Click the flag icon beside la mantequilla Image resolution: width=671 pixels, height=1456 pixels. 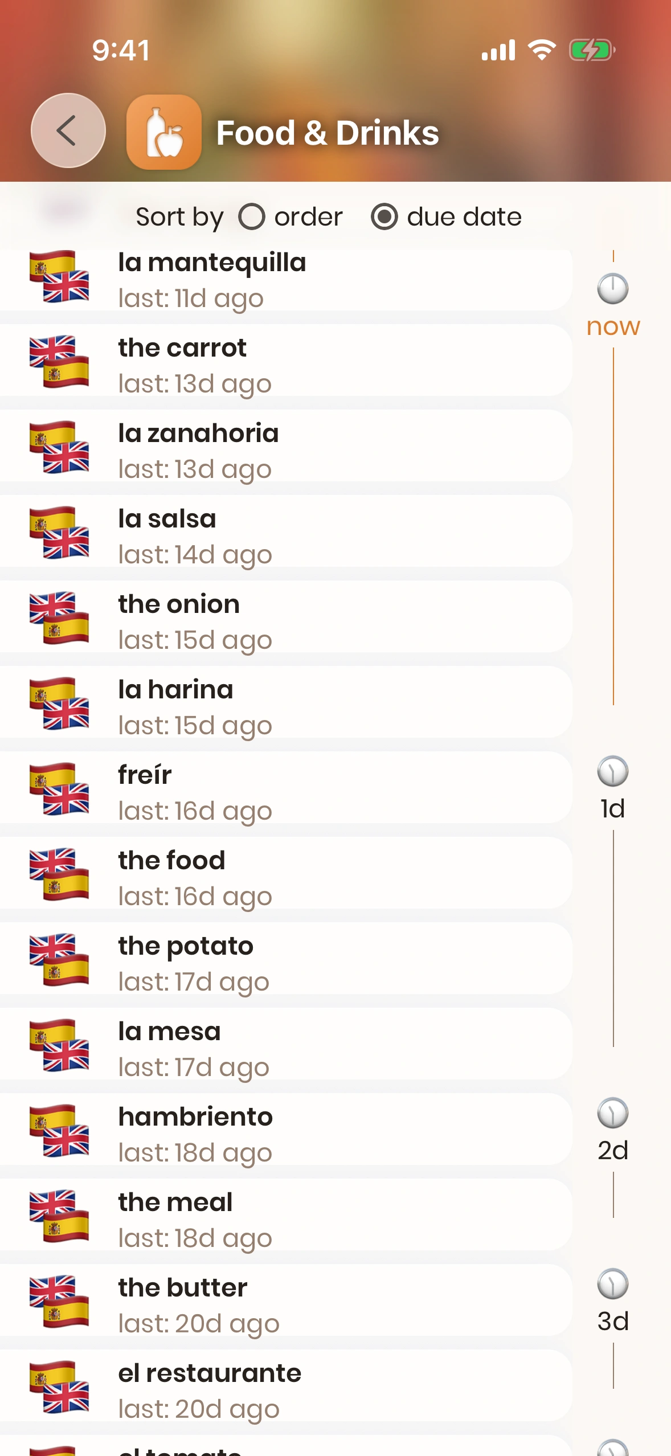click(x=59, y=276)
